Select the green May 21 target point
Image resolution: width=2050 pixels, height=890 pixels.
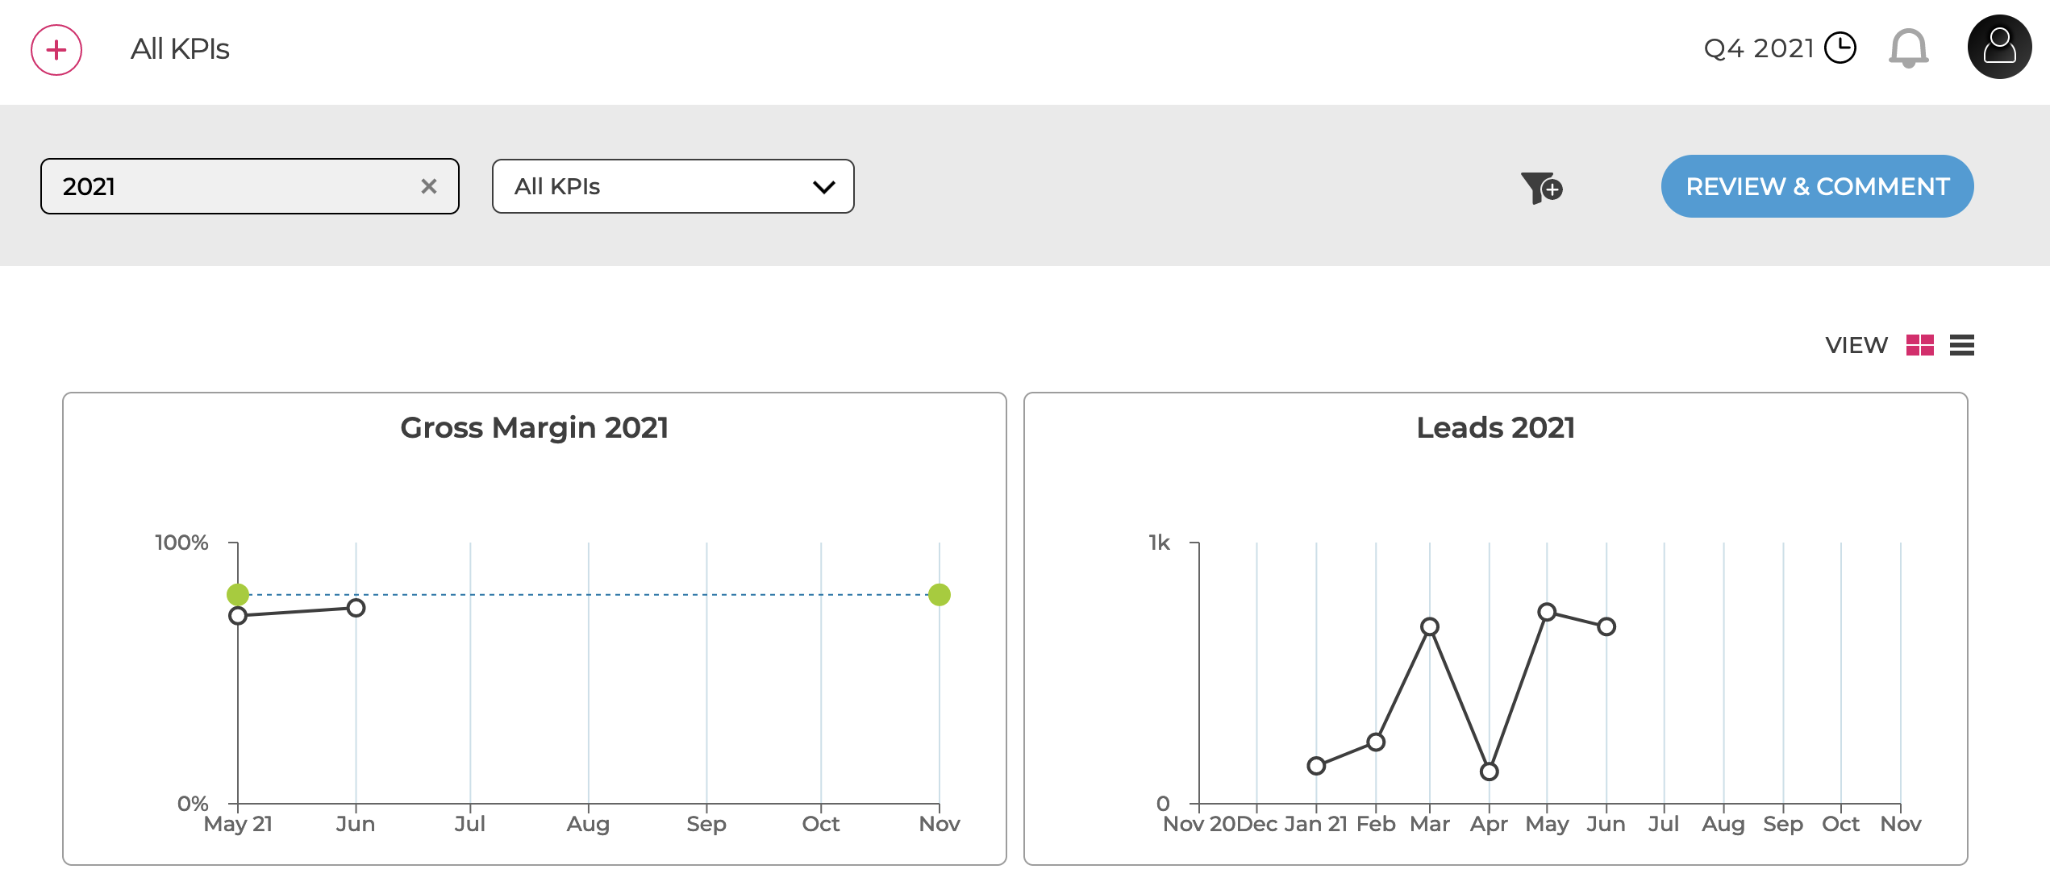[x=238, y=595]
